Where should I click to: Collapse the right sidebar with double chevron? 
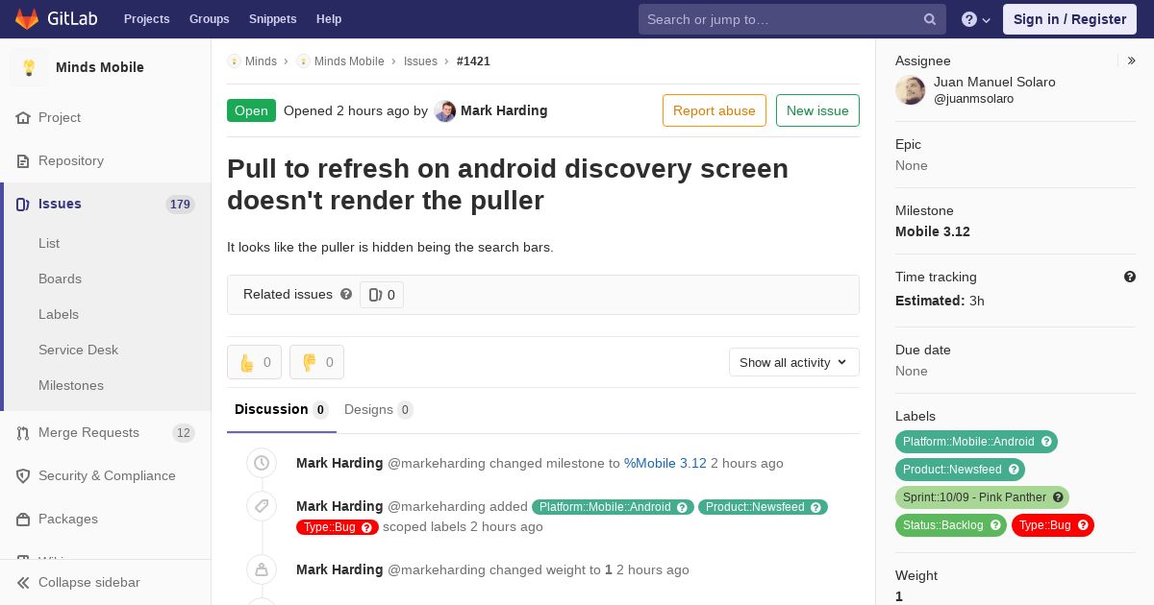[x=1132, y=60]
